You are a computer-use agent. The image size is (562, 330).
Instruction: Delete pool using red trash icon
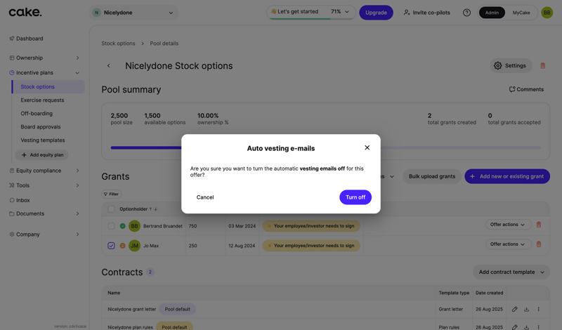click(542, 66)
